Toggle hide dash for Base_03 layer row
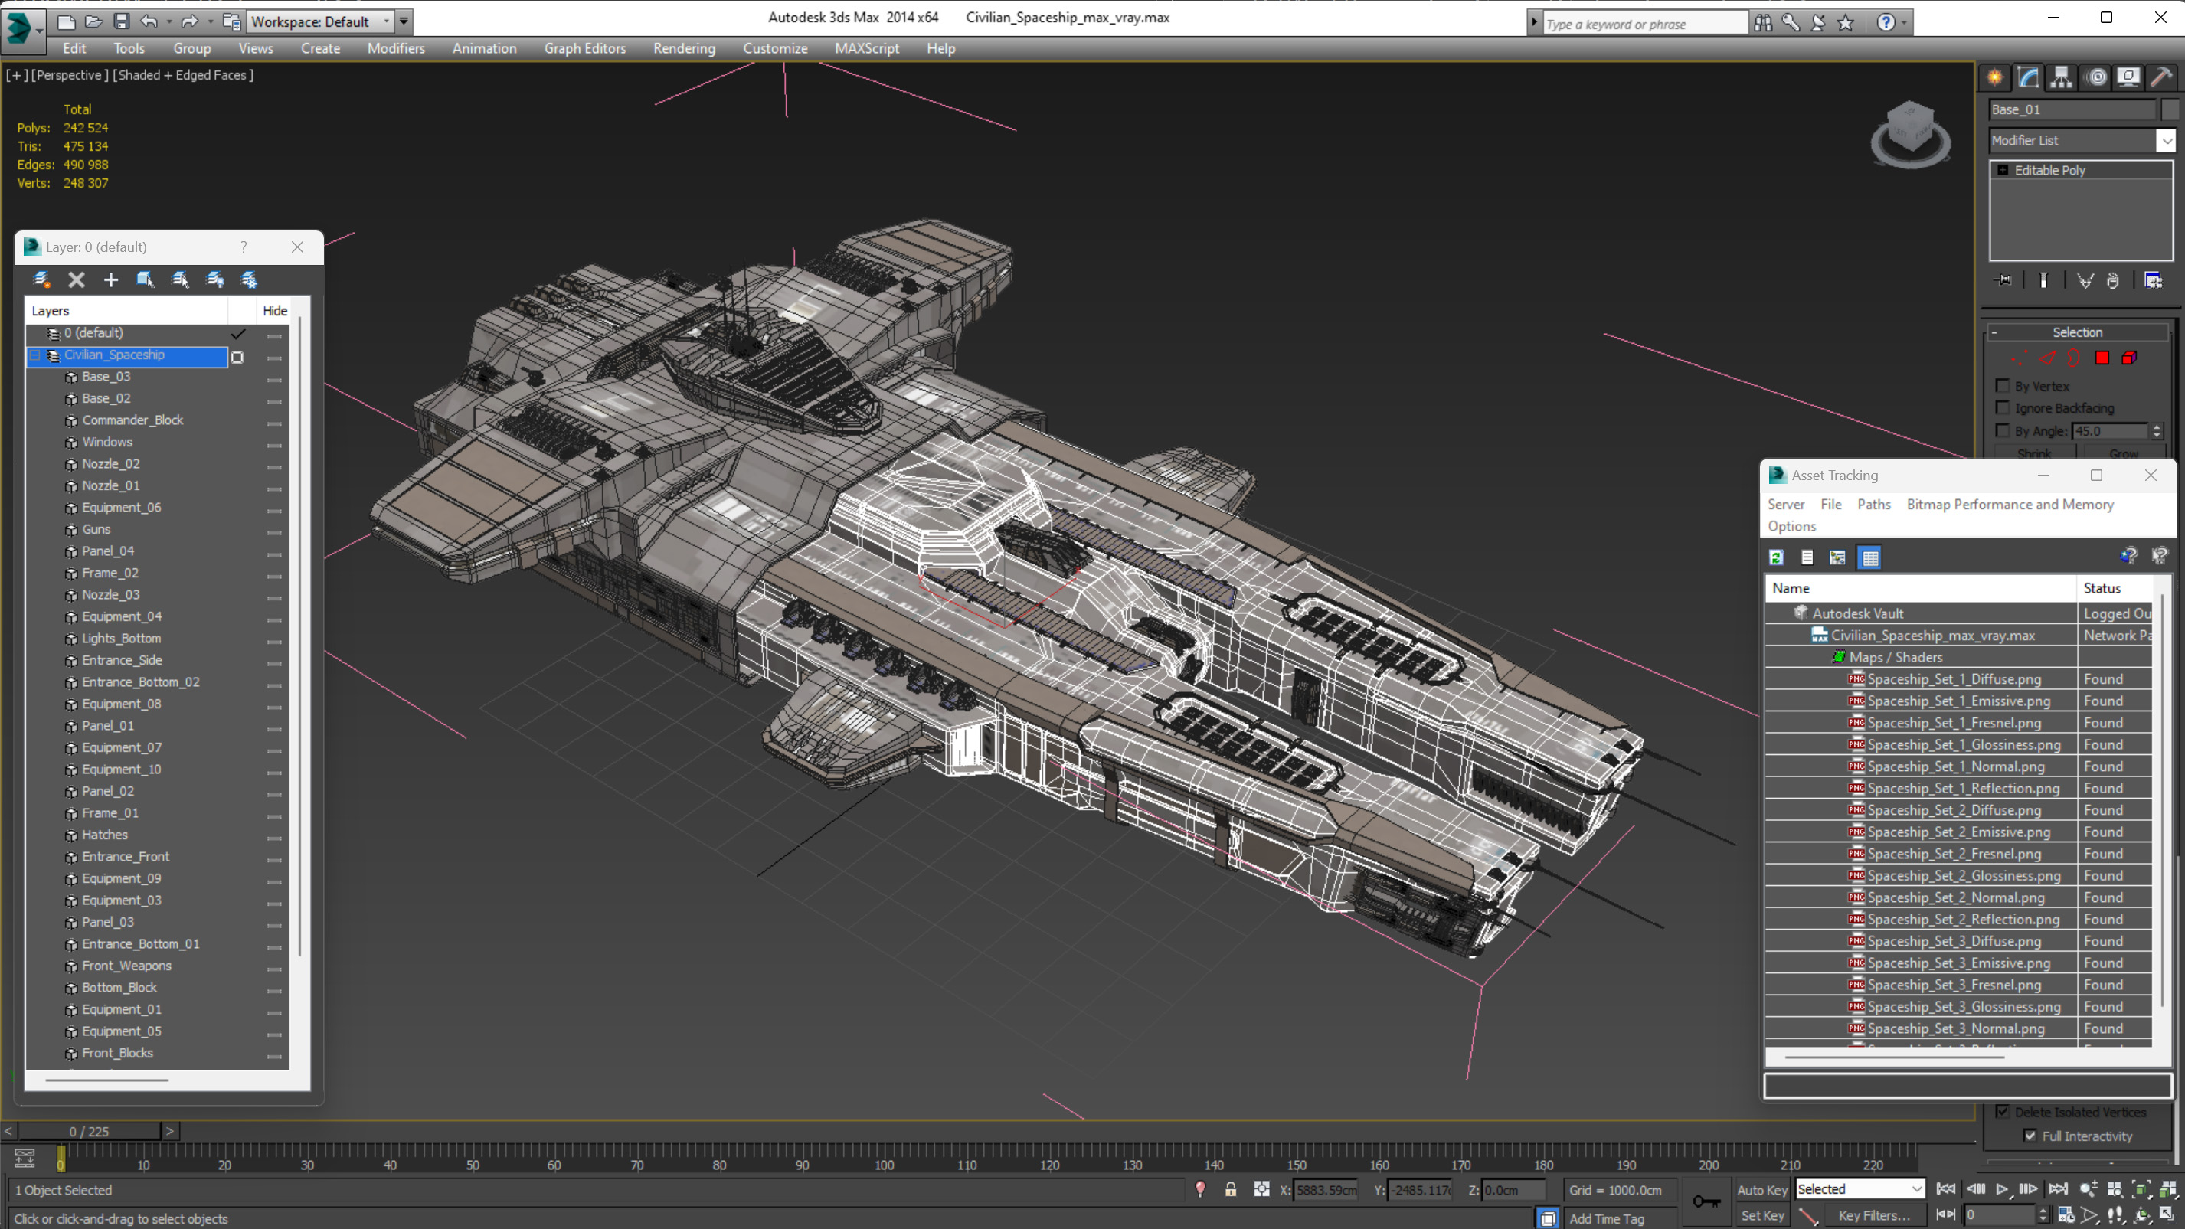The width and height of the screenshot is (2185, 1229). tap(274, 379)
